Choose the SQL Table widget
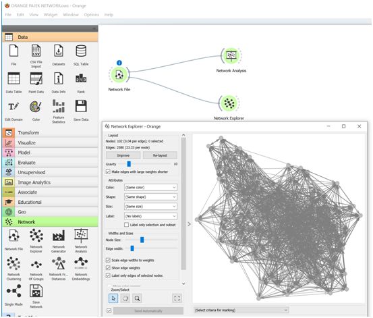 point(81,51)
